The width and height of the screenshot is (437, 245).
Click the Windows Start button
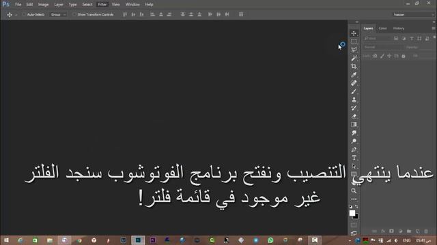6,240
